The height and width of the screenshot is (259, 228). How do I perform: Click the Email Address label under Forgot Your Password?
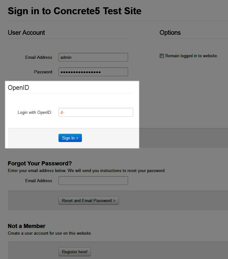click(39, 181)
